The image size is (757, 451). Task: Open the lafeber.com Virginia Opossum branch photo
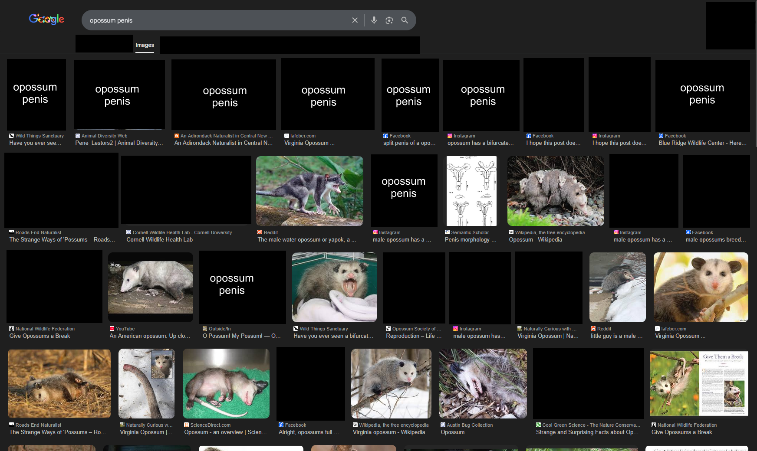701,287
